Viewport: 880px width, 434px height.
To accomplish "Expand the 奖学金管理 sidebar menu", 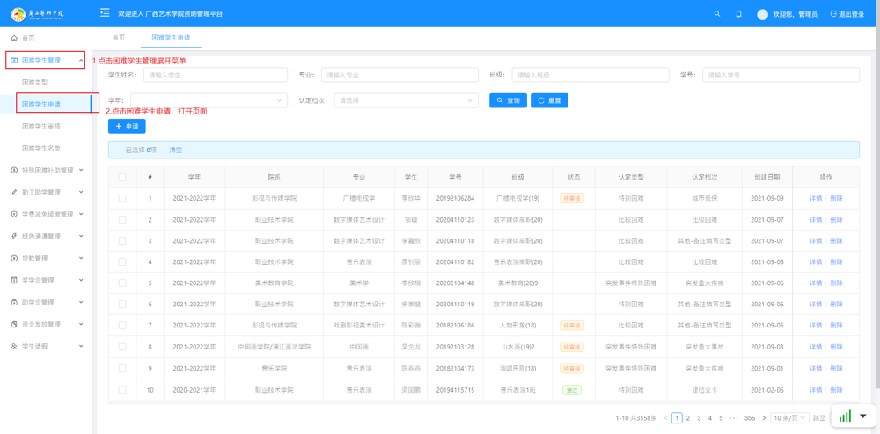I will 44,280.
